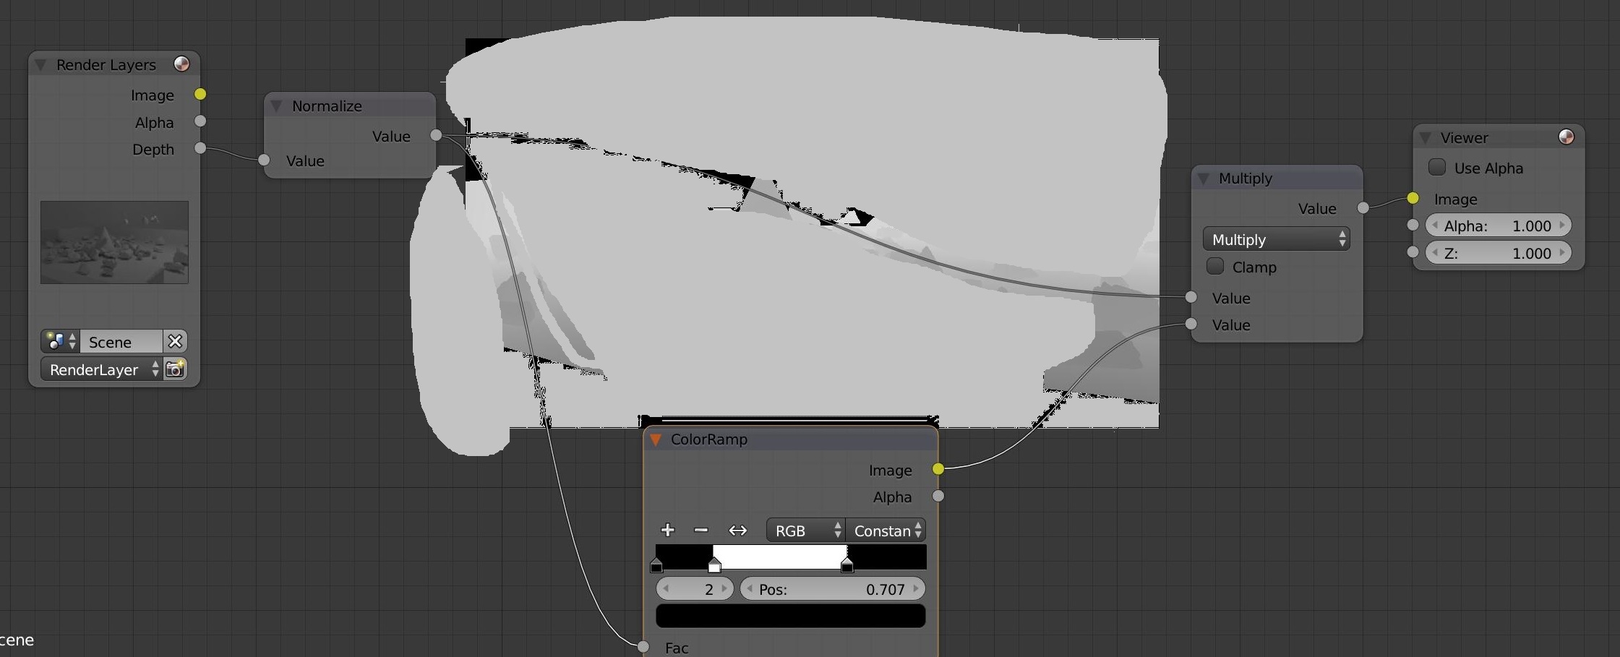The image size is (1620, 657).
Task: Click the Viewer node Image input socket
Action: (1413, 198)
